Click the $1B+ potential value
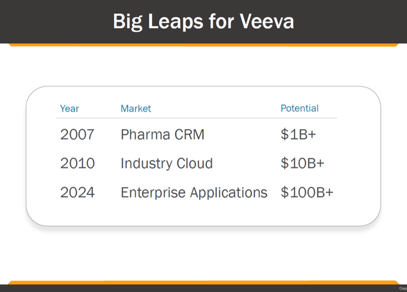Screen dimensions: 407x292 coord(298,134)
